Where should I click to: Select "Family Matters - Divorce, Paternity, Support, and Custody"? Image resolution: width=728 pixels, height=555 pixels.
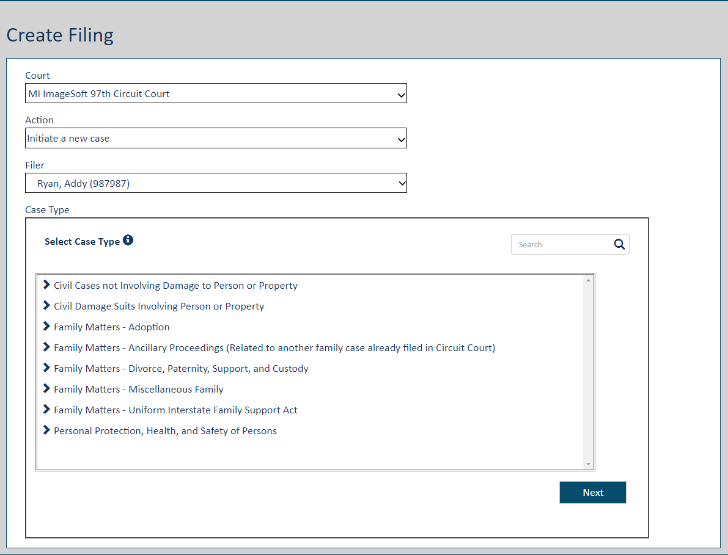181,369
